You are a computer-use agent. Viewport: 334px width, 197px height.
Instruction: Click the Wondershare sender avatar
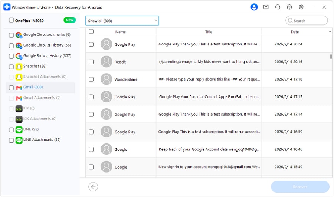106,79
